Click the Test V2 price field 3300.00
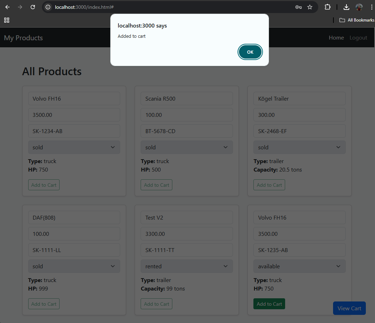The width and height of the screenshot is (375, 323). [186, 234]
